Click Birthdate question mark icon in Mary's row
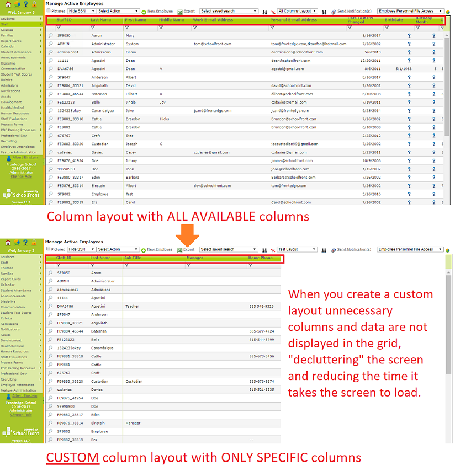 point(409,35)
